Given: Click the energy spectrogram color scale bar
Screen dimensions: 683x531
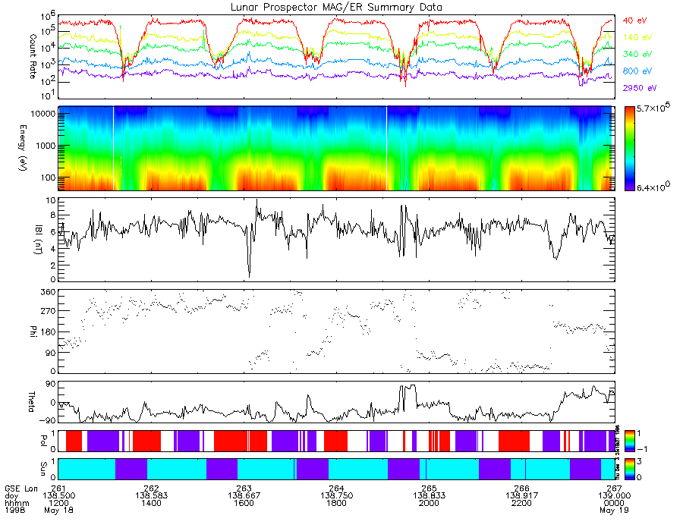Looking at the screenshot, I should pyautogui.click(x=629, y=149).
